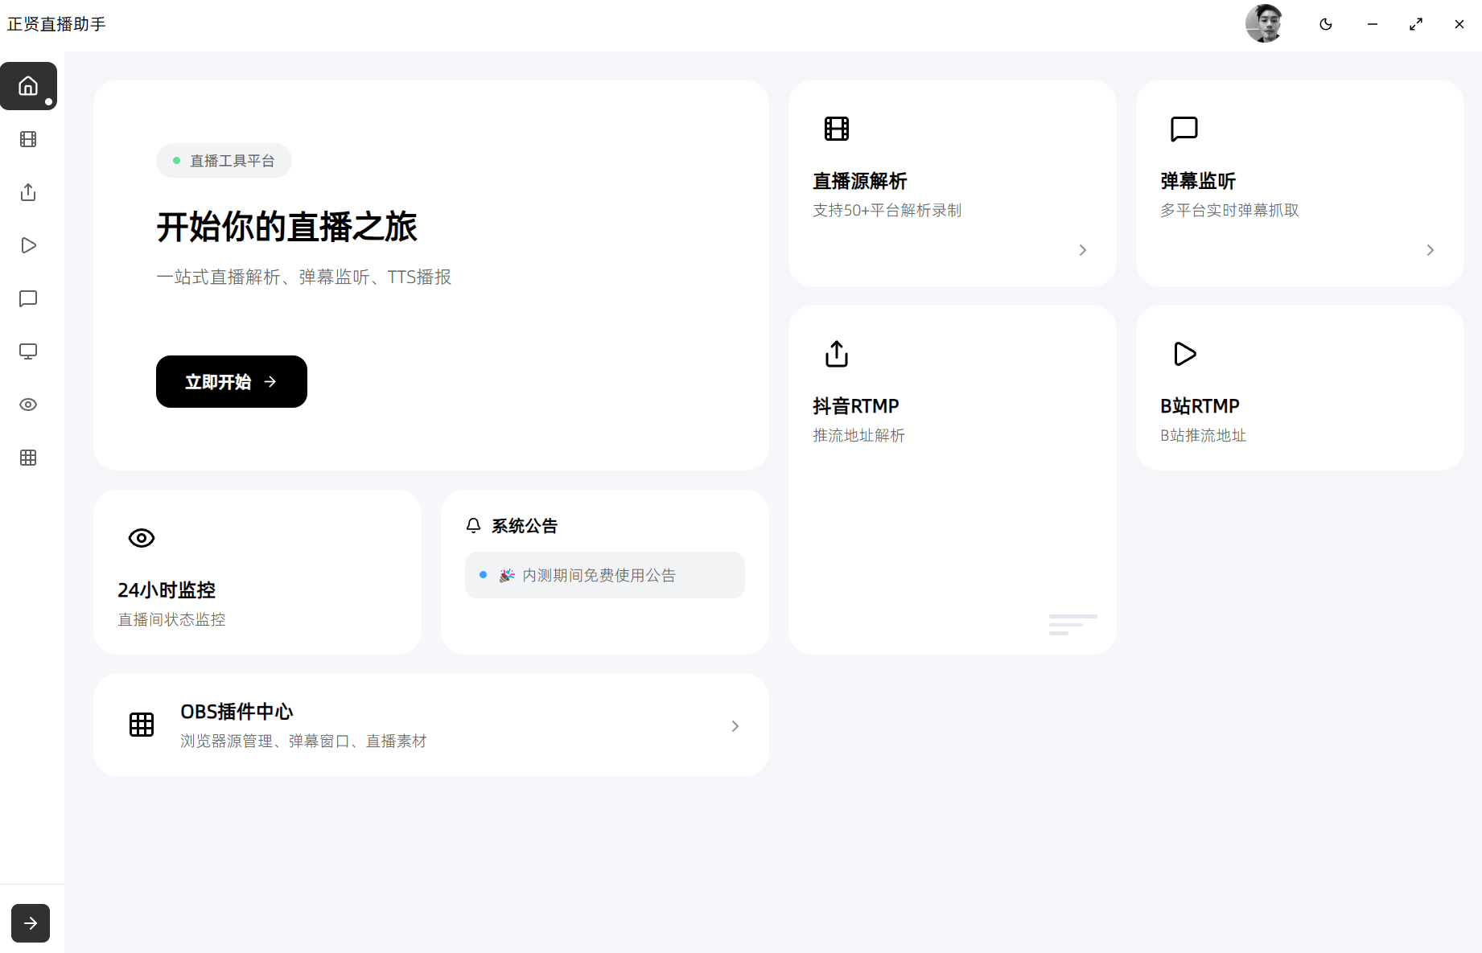
Task: Click the user avatar in the title bar
Action: tap(1264, 23)
